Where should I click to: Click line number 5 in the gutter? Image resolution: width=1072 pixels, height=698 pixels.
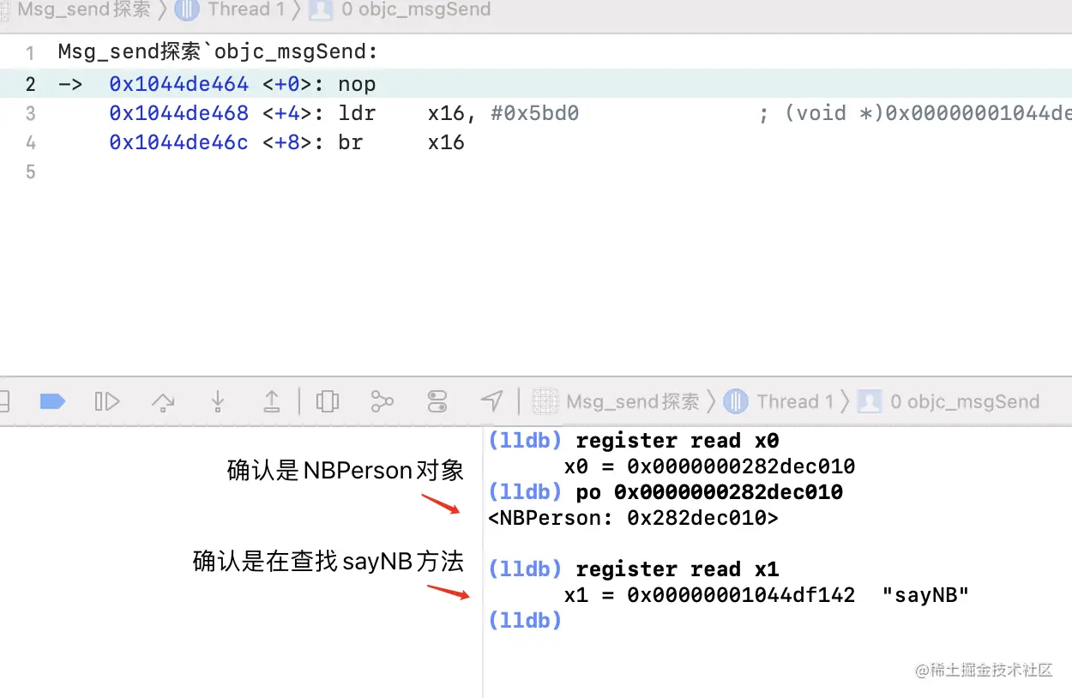(x=30, y=171)
